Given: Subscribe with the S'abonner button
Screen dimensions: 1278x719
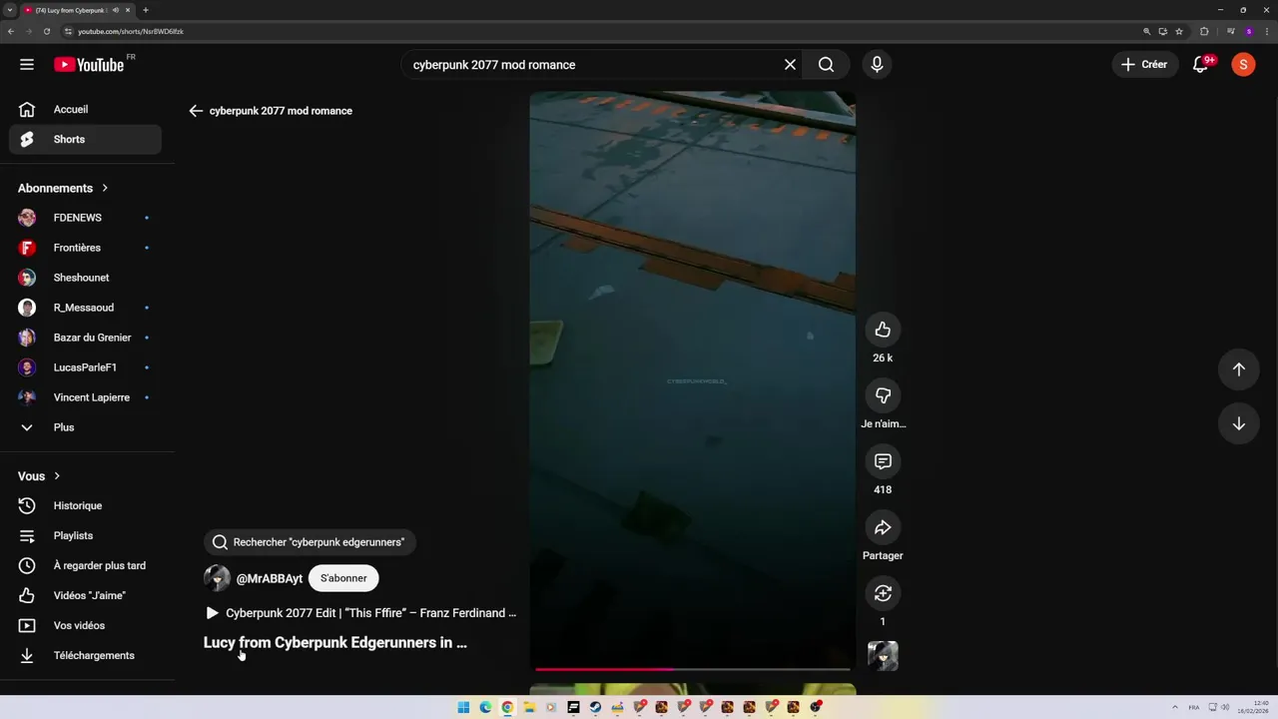Looking at the screenshot, I should click(x=343, y=578).
